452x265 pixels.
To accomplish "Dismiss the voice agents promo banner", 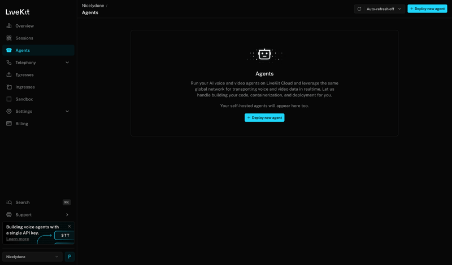I will coord(69,227).
